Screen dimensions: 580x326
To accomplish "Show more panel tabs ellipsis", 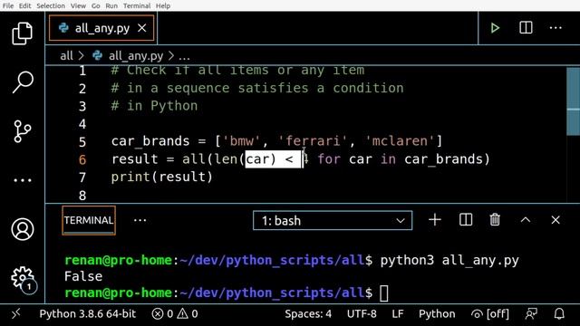I will (x=140, y=220).
